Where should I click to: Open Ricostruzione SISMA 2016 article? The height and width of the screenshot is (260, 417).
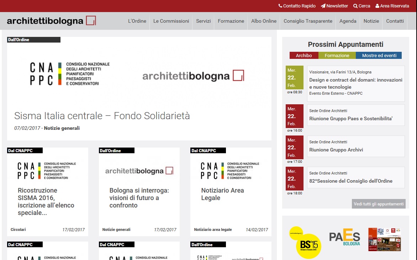point(46,201)
